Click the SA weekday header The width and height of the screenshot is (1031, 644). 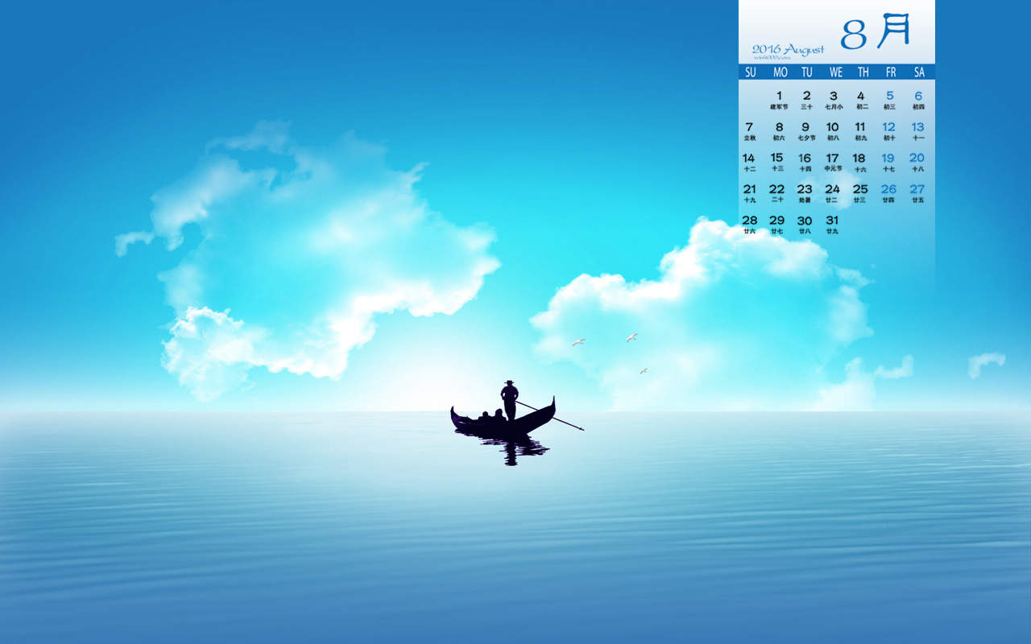919,72
